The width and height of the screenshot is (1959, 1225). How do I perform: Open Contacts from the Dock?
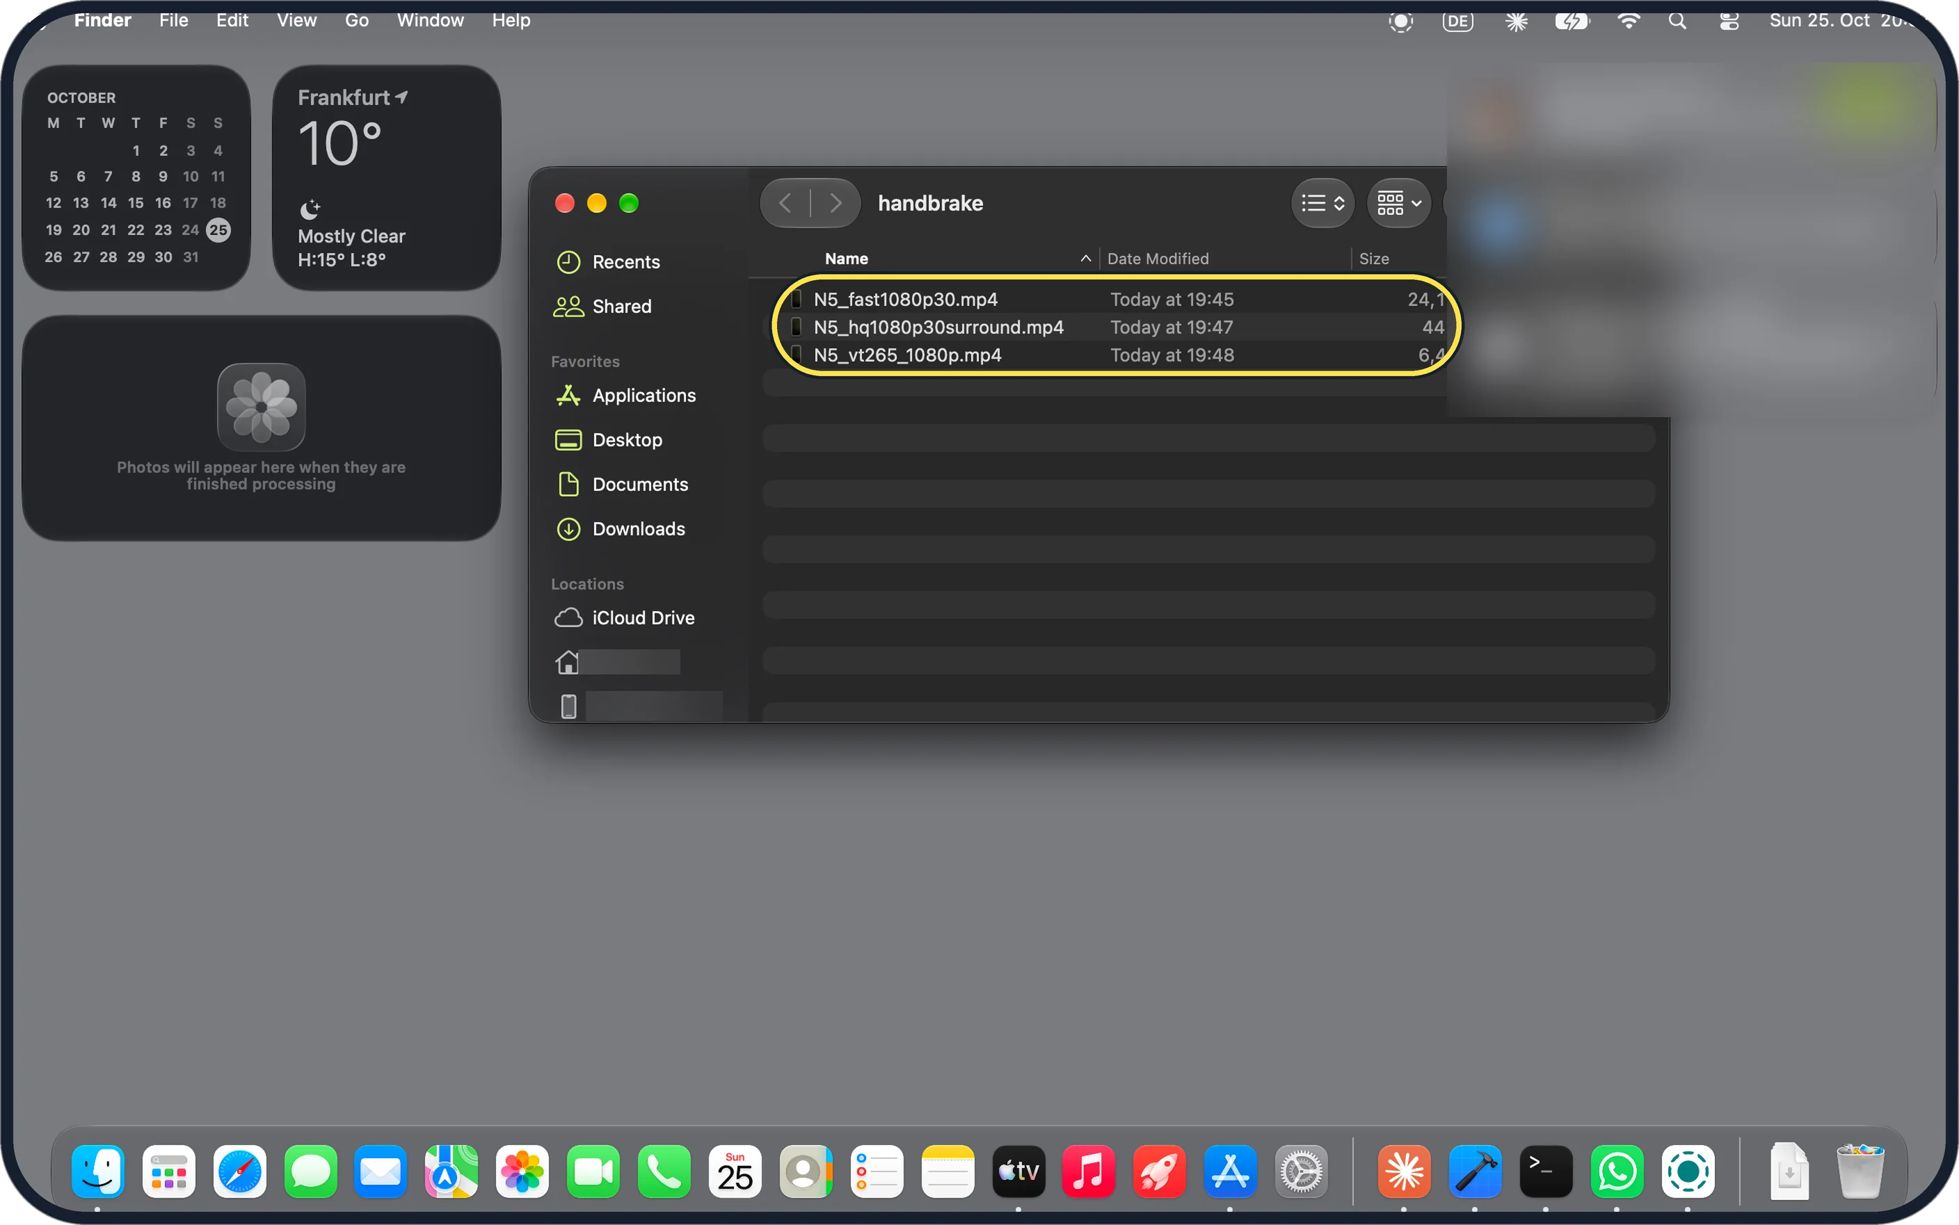tap(806, 1171)
